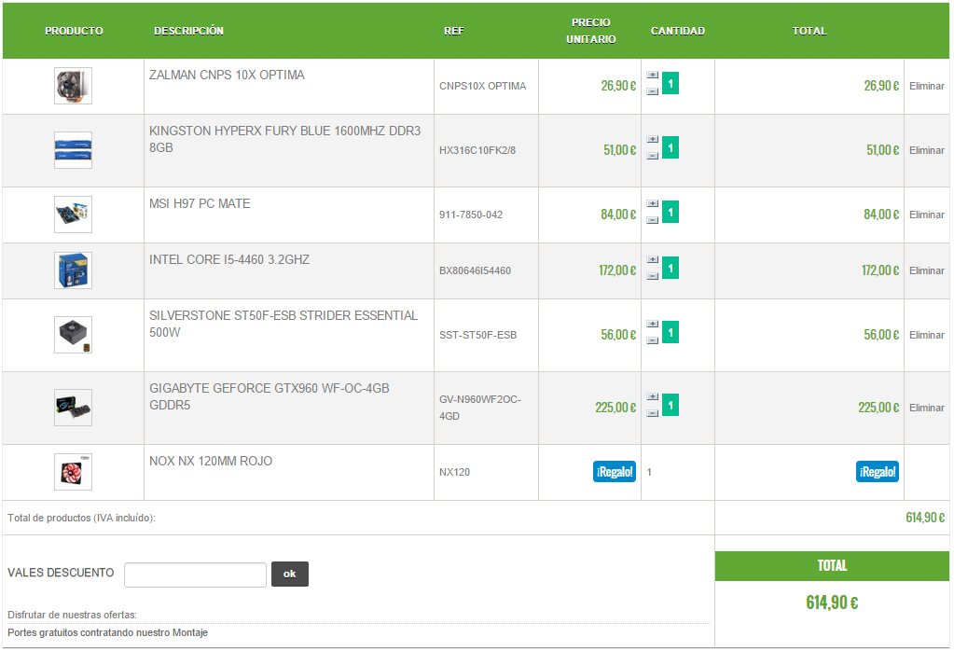Decrease quantity of MSI H97 PC Mate
Image resolution: width=954 pixels, height=651 pixels.
pos(652,220)
